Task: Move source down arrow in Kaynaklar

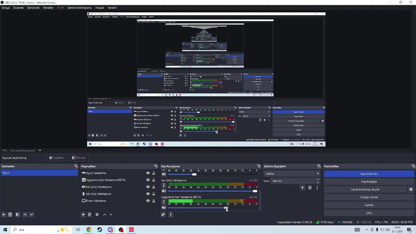Action: coord(111,214)
